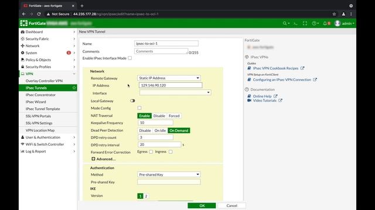Open the browser three-dot menu
Viewport: 375px width, 210px height.
[x=351, y=14]
